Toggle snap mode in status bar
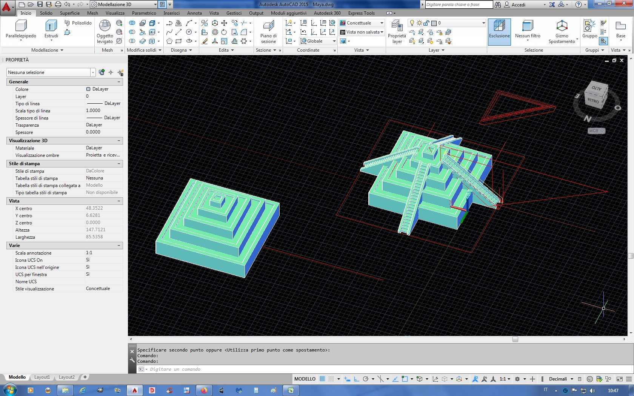634x396 pixels. (x=331, y=379)
